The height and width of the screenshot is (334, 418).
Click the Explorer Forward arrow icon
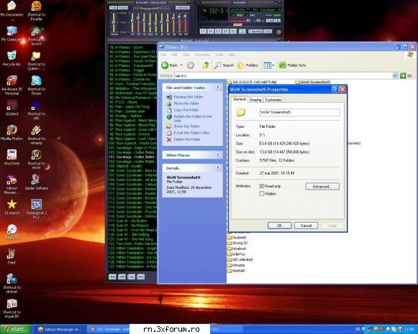[x=190, y=65]
